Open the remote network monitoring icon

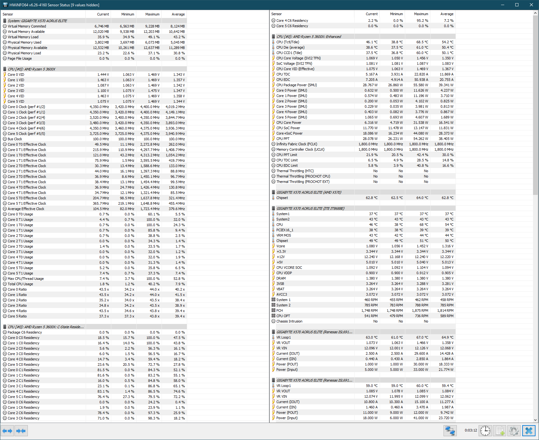450,431
